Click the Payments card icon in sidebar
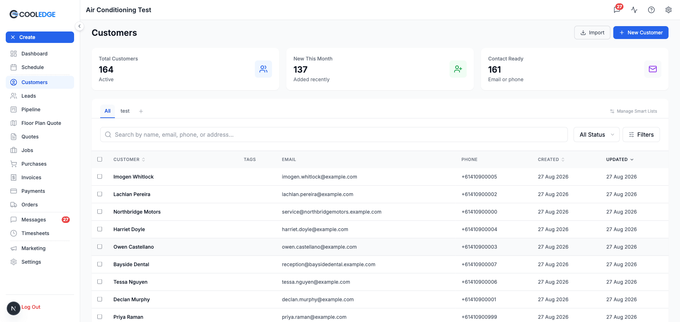The width and height of the screenshot is (680, 322). coord(14,191)
